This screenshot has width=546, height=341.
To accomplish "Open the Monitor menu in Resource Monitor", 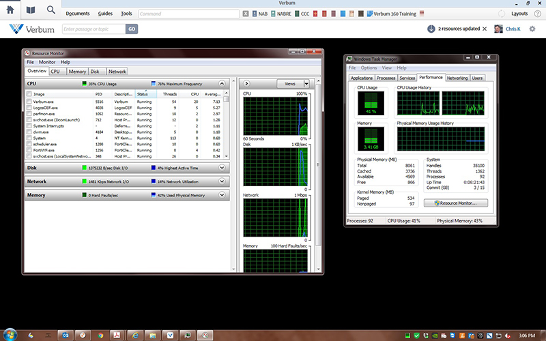I will (x=47, y=62).
